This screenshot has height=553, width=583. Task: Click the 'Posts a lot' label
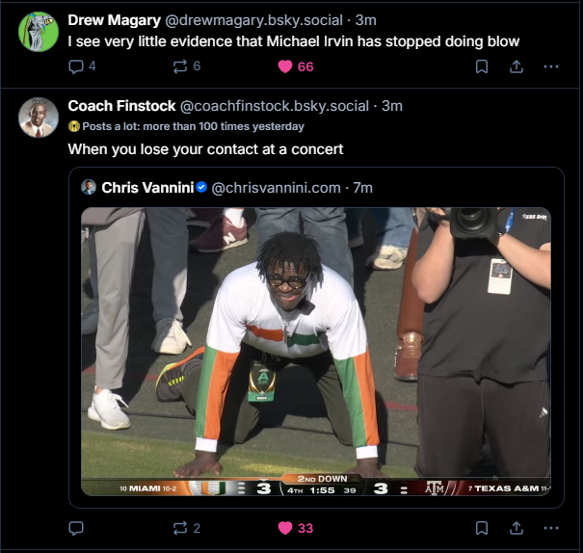193,126
